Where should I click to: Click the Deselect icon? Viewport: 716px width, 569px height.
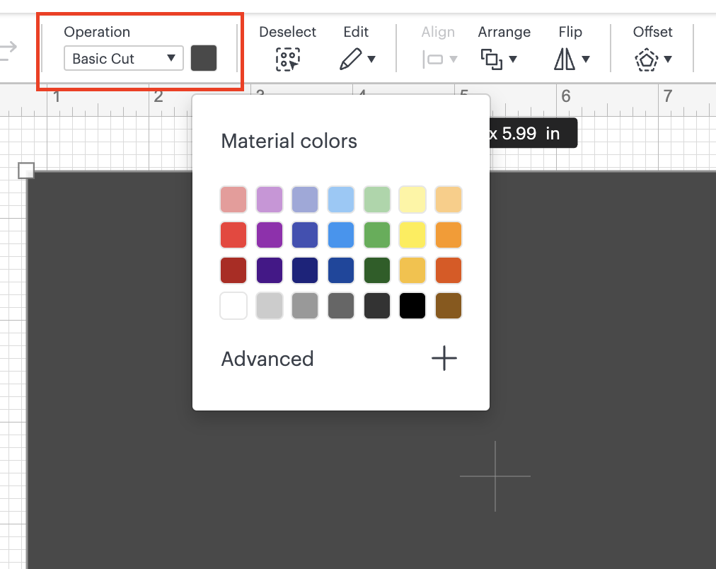point(287,59)
